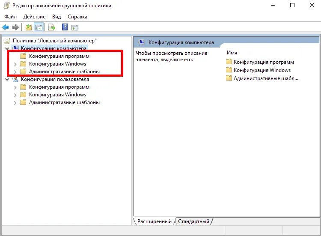This screenshot has height=236, width=321.
Task: Click the policy scroll icon at tree root
Action: point(7,41)
